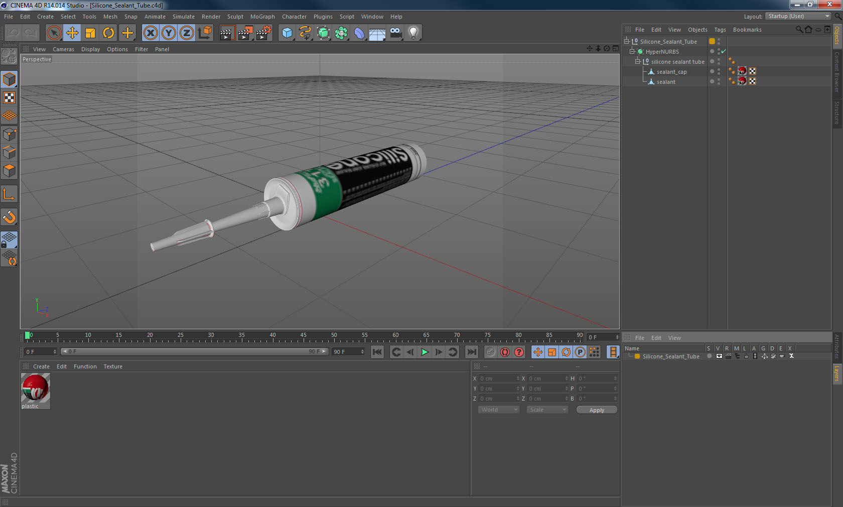Viewport: 843px width, 507px height.
Task: Toggle Solo dot for Silicone_Sealant_Tube layer
Action: [709, 356]
